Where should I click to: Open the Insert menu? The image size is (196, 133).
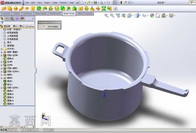click(47, 3)
